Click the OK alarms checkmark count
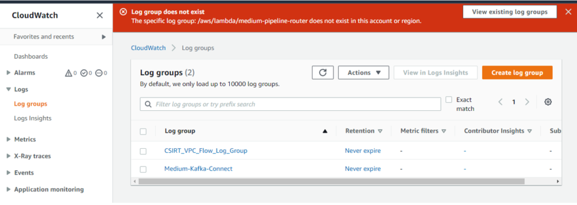This screenshot has width=577, height=205. [86, 73]
